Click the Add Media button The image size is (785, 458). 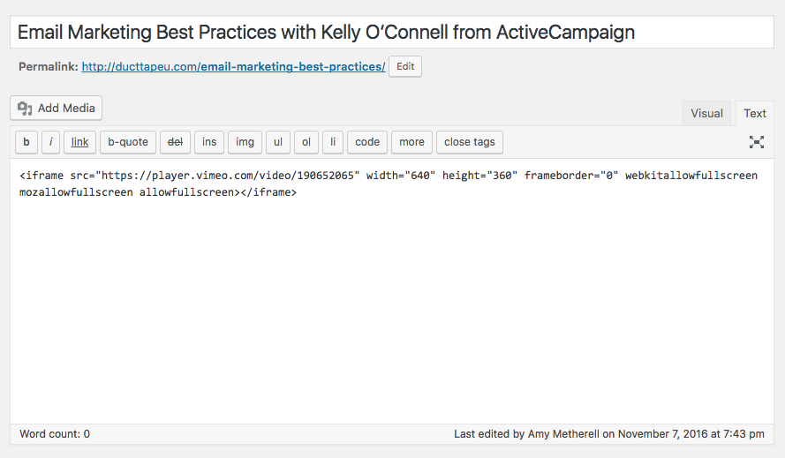57,109
